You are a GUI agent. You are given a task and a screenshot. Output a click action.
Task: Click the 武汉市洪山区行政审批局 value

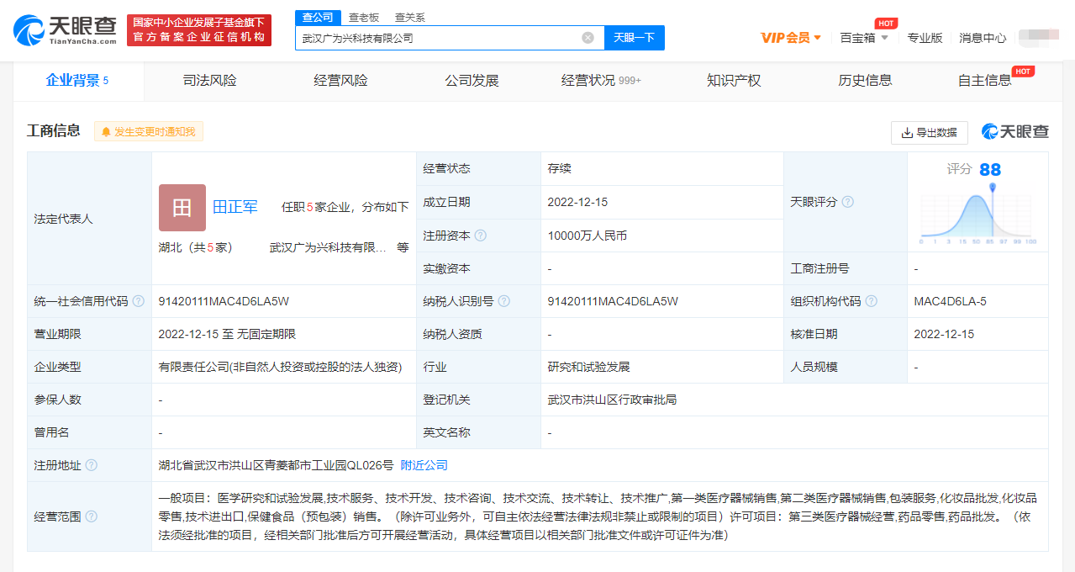(612, 400)
